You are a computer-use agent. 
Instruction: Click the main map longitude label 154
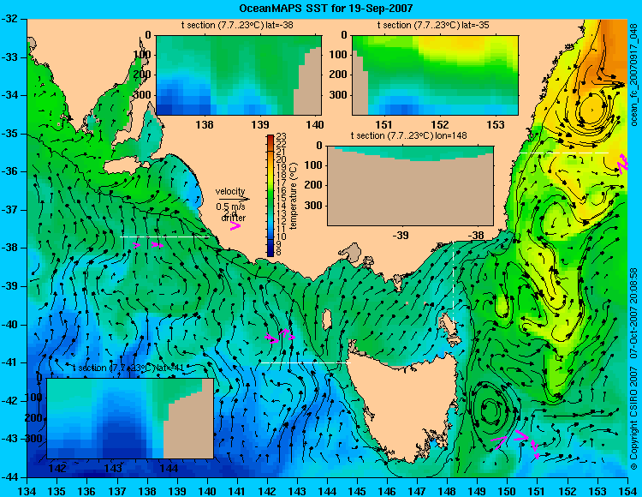(627, 491)
